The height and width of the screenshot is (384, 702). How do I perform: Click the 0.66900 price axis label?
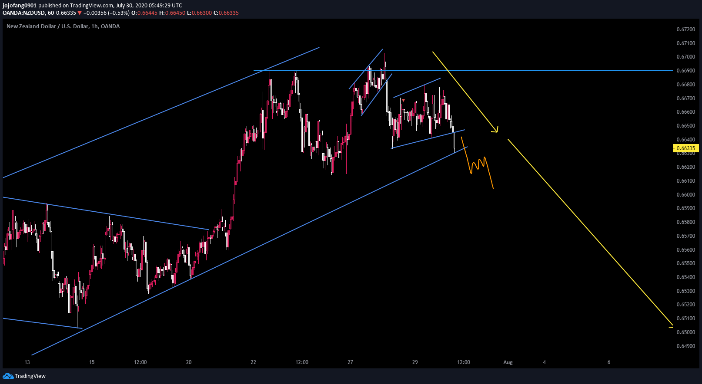point(685,71)
